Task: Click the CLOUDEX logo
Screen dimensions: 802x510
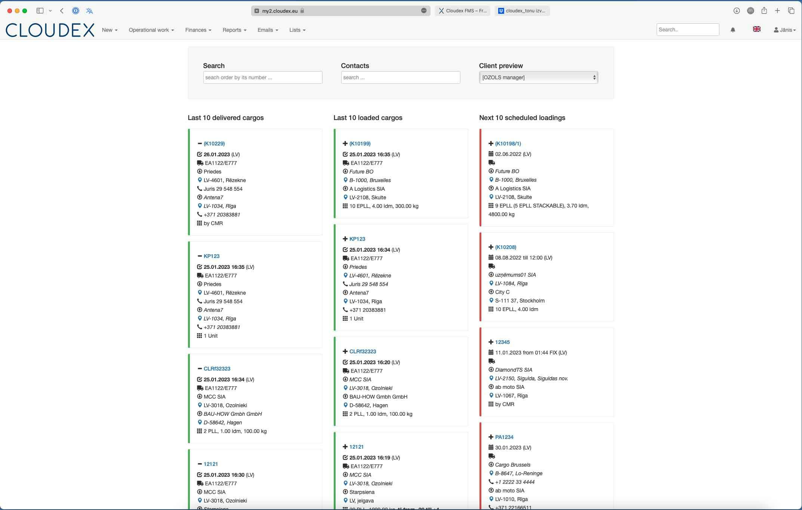Action: point(50,30)
